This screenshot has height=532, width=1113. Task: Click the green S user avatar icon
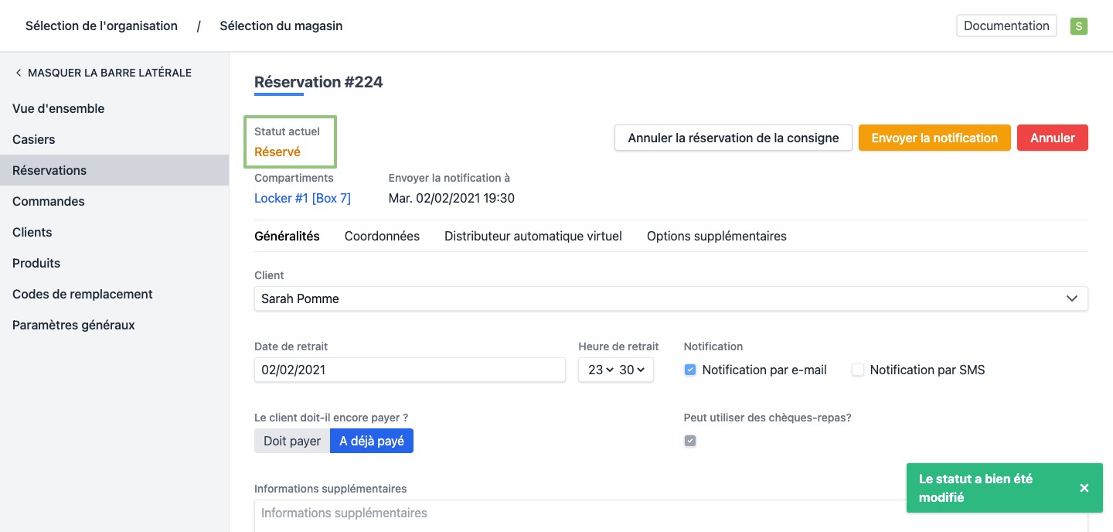pyautogui.click(x=1078, y=26)
